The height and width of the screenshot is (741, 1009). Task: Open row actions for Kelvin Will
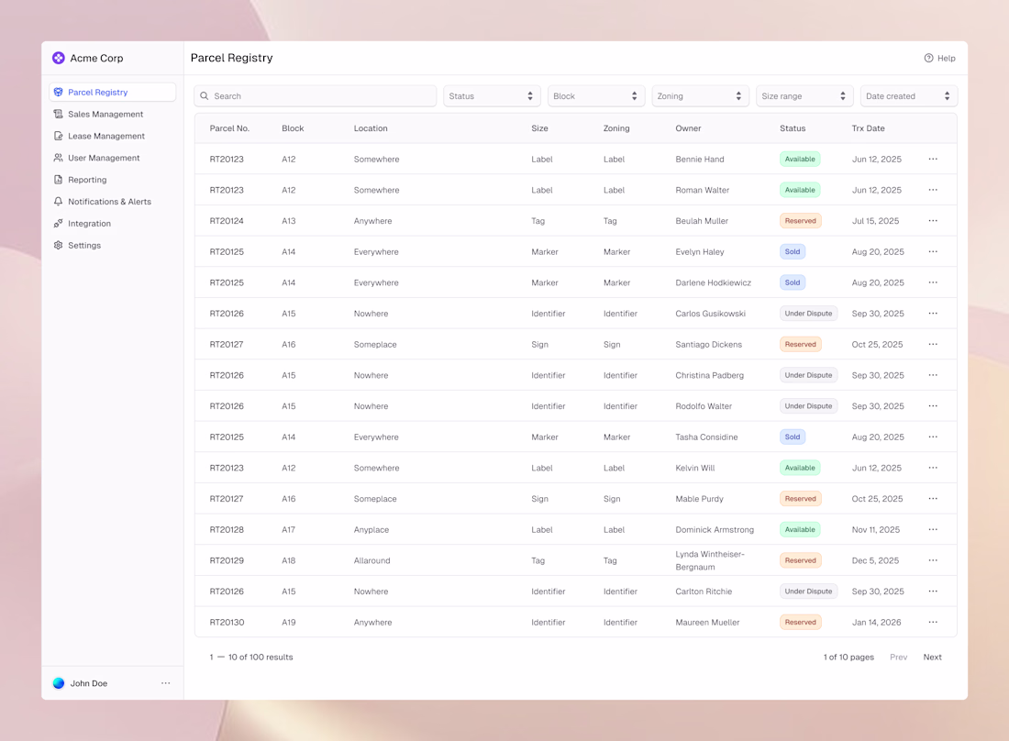933,468
